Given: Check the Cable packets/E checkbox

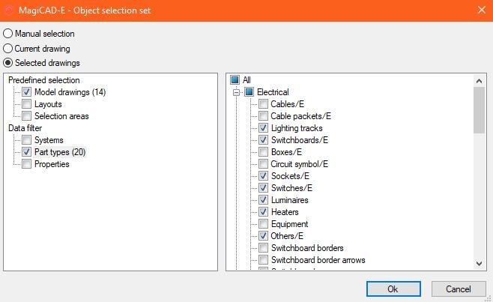Looking at the screenshot, I should (x=263, y=115).
